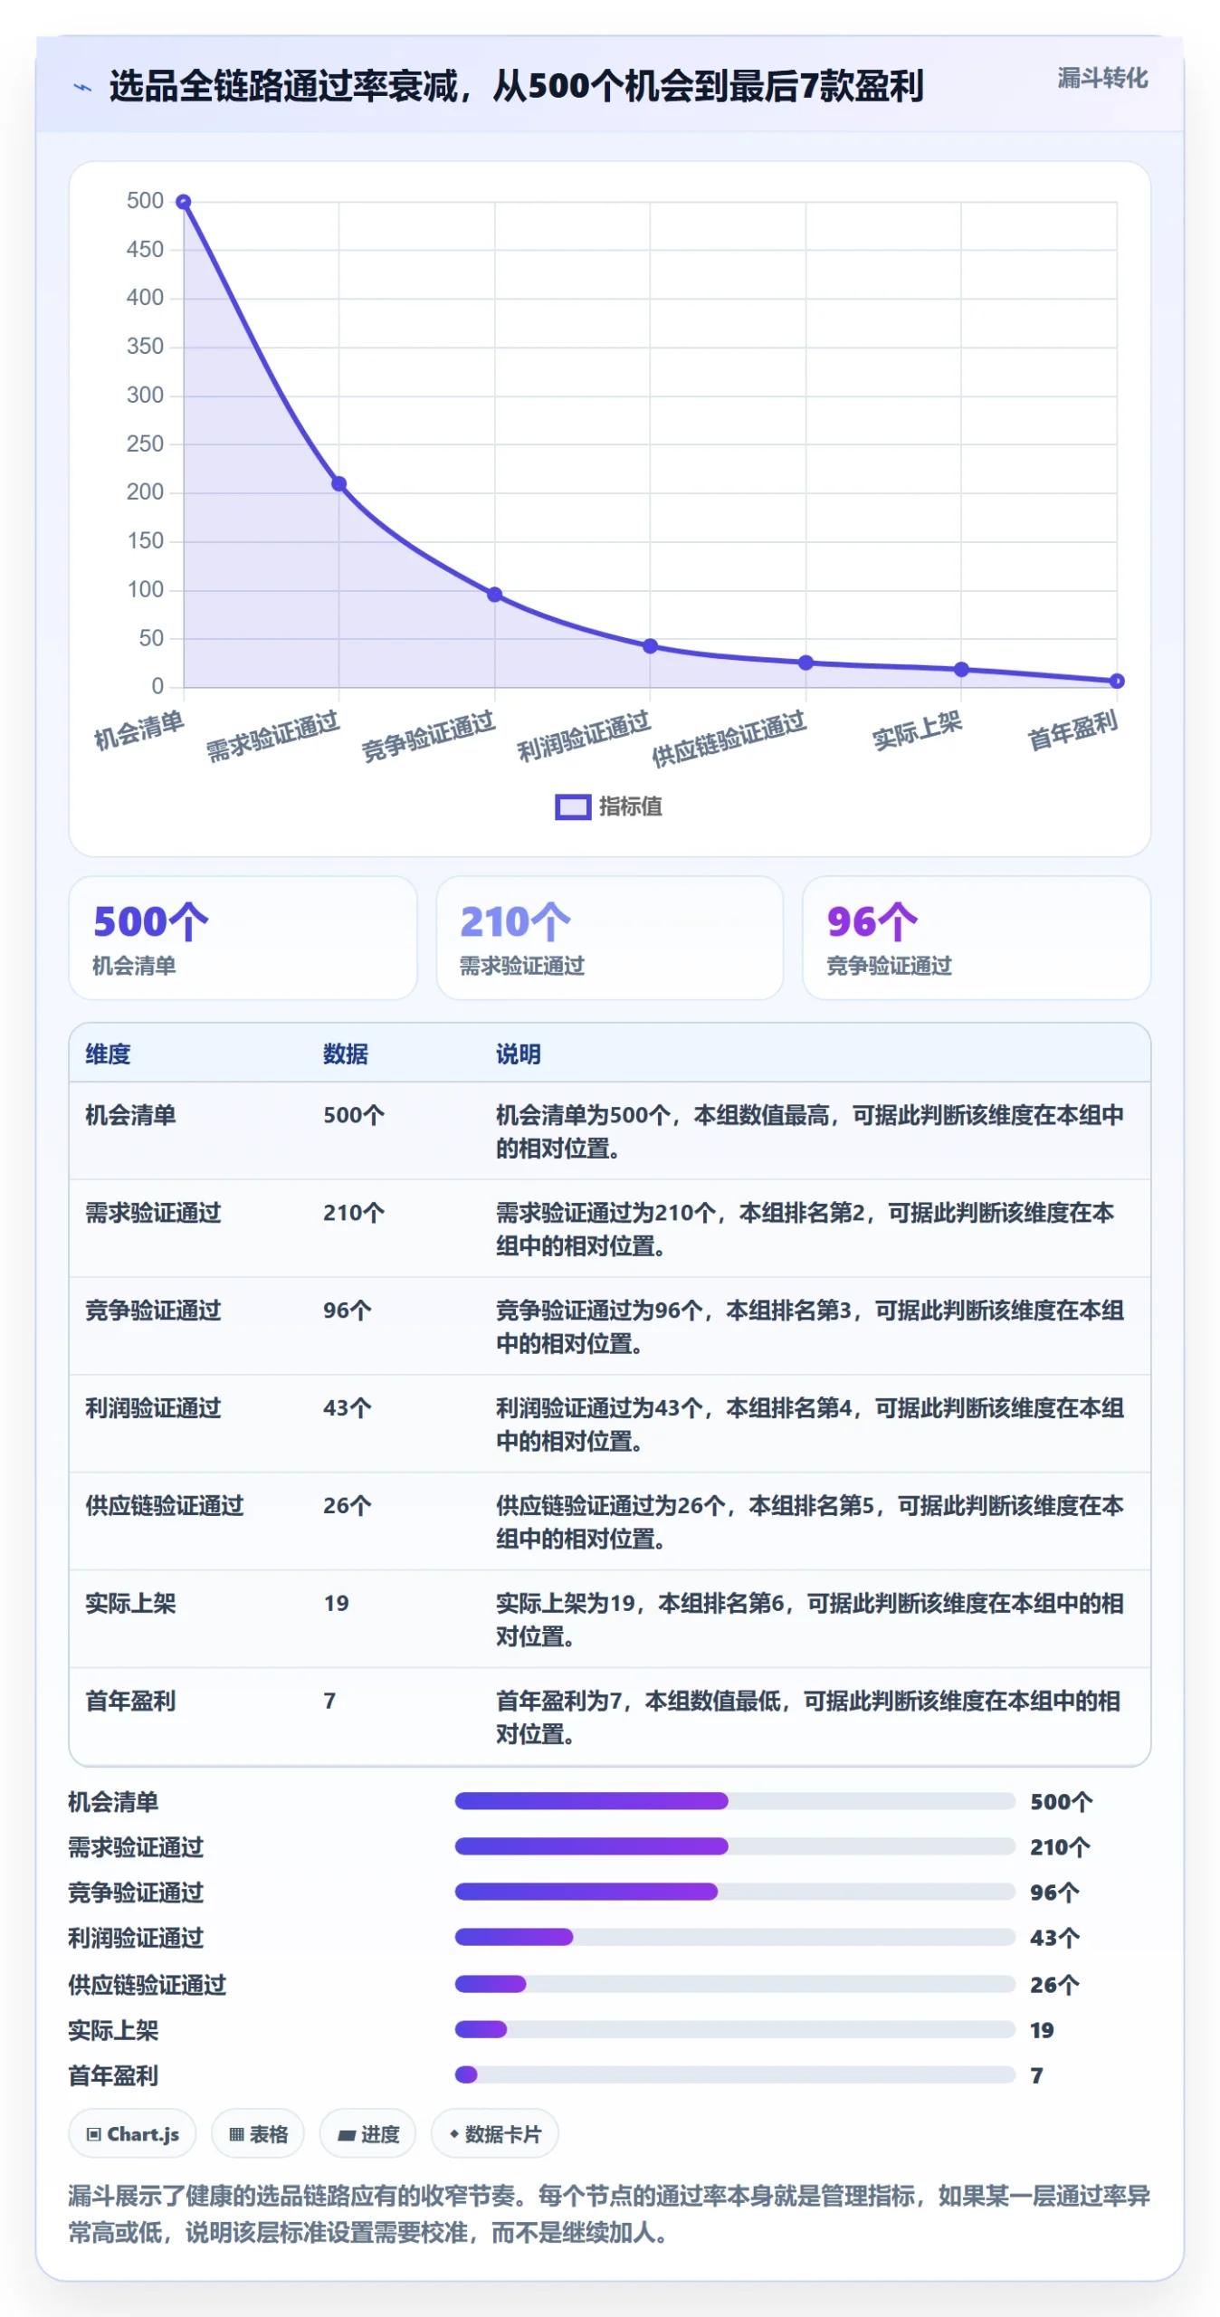Click the 实际上架 data point on the curve

coord(961,670)
